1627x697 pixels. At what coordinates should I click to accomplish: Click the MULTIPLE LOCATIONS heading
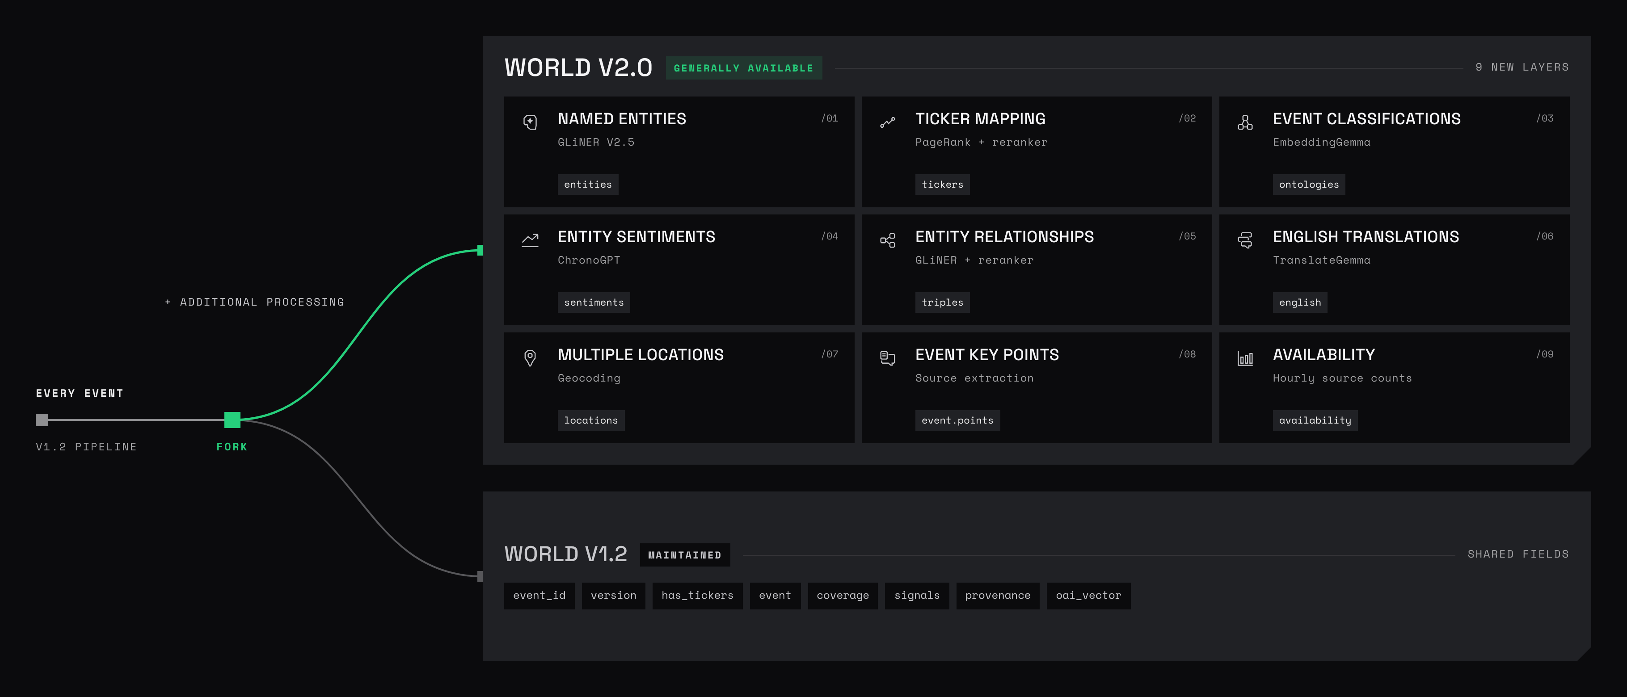(641, 355)
